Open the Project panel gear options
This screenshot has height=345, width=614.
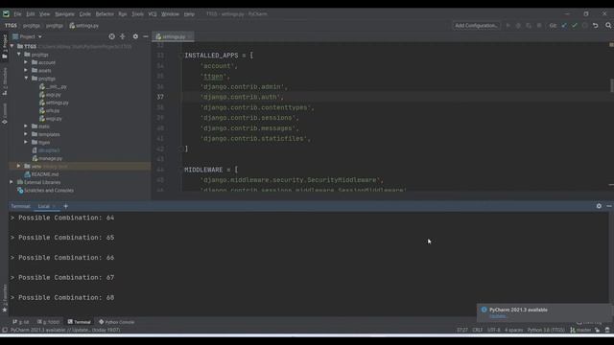click(x=135, y=36)
